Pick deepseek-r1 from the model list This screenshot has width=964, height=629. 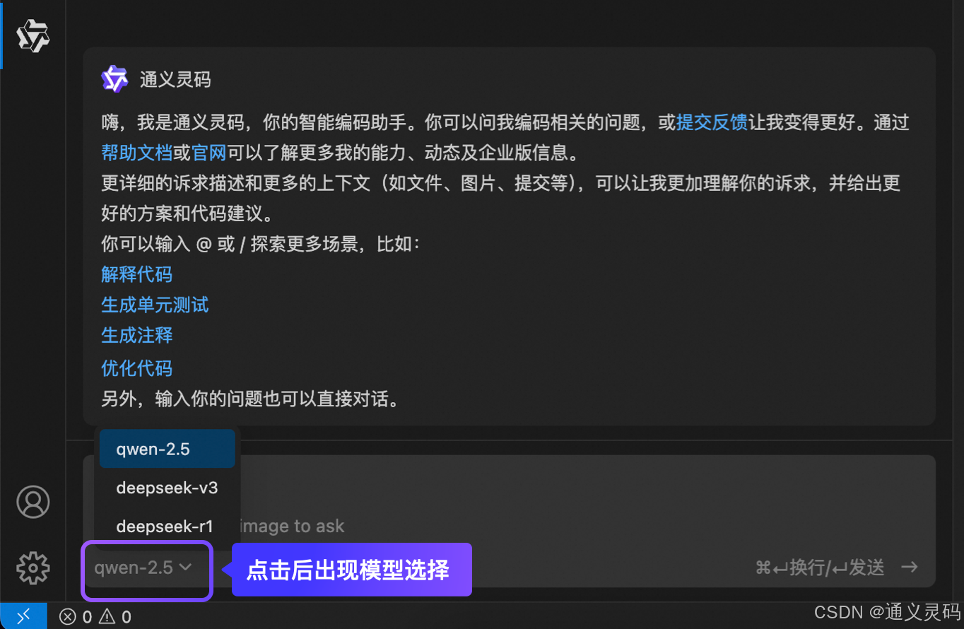(167, 527)
